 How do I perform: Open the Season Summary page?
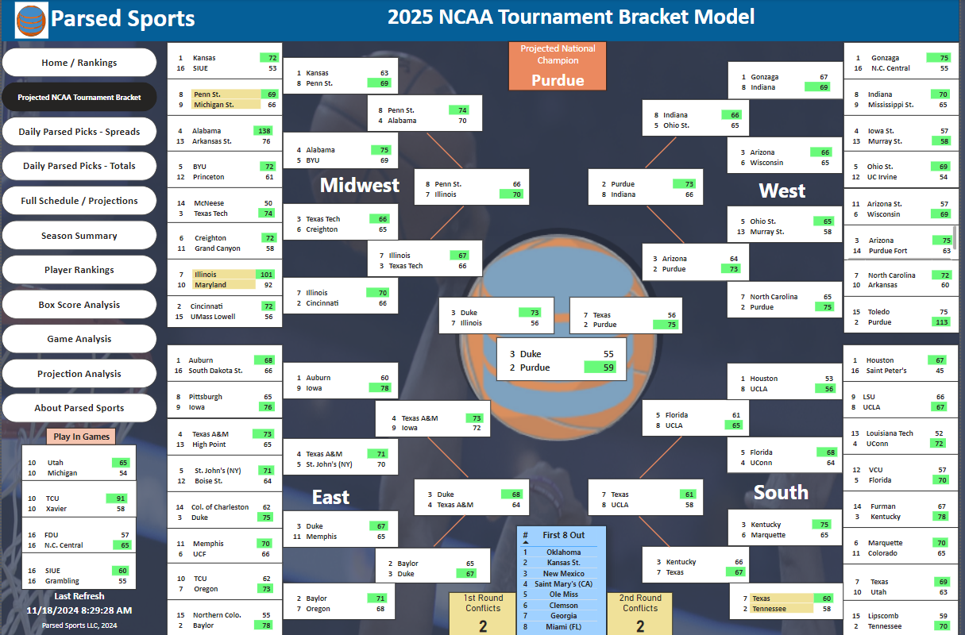(x=79, y=236)
